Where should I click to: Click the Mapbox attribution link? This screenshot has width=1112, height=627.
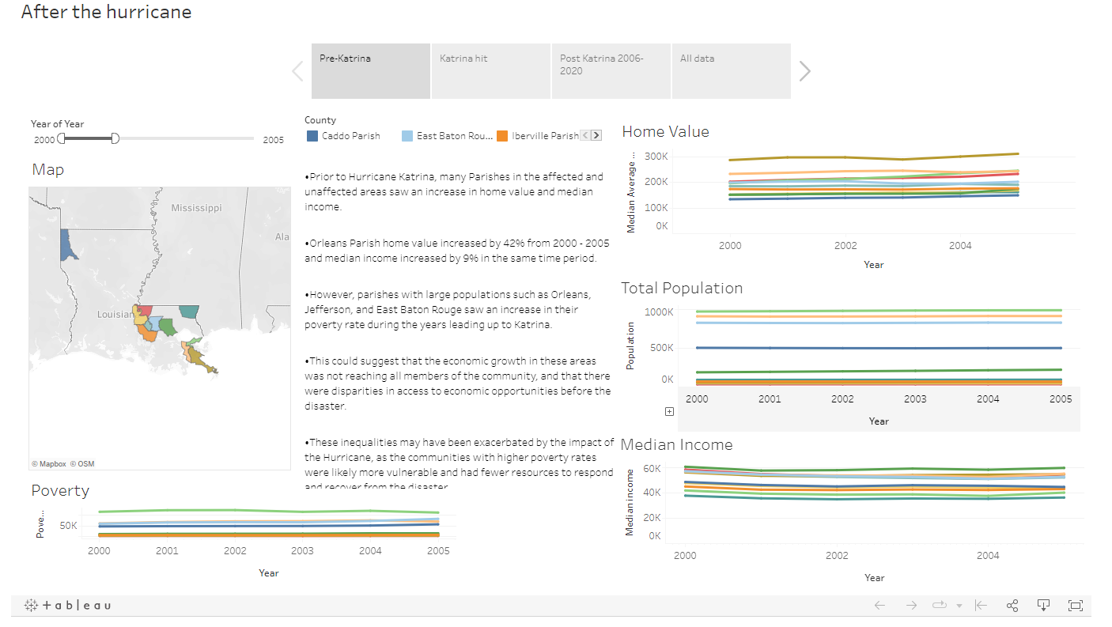(x=49, y=464)
